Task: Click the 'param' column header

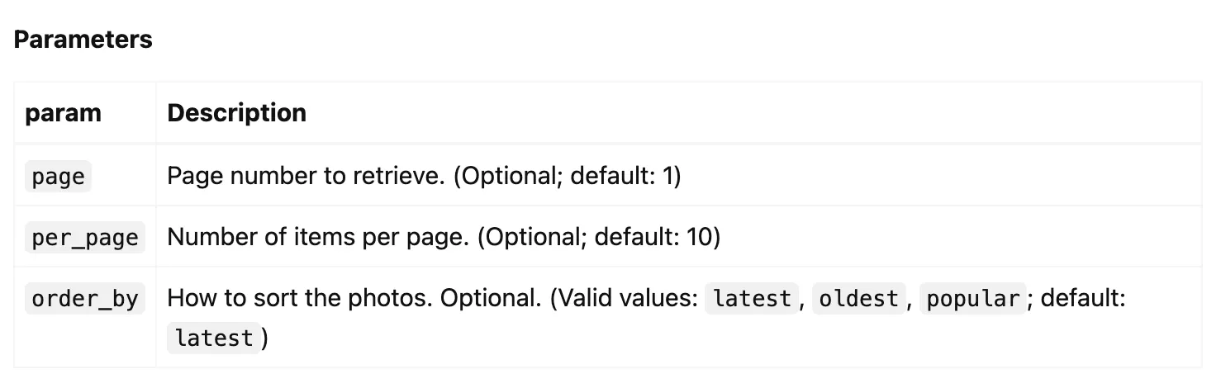Action: 63,113
